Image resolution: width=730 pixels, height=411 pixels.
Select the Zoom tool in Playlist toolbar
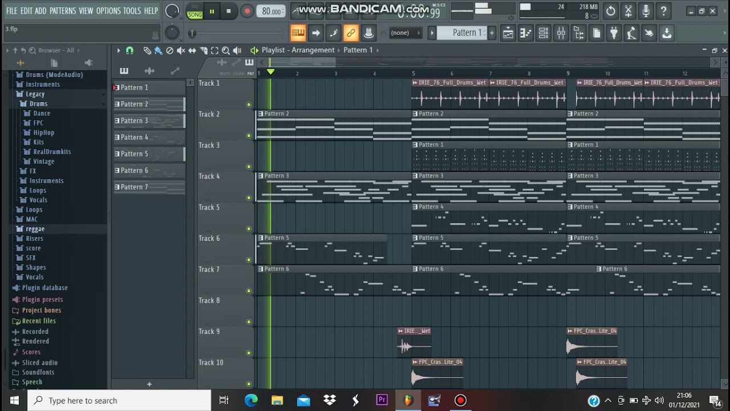pyautogui.click(x=226, y=50)
